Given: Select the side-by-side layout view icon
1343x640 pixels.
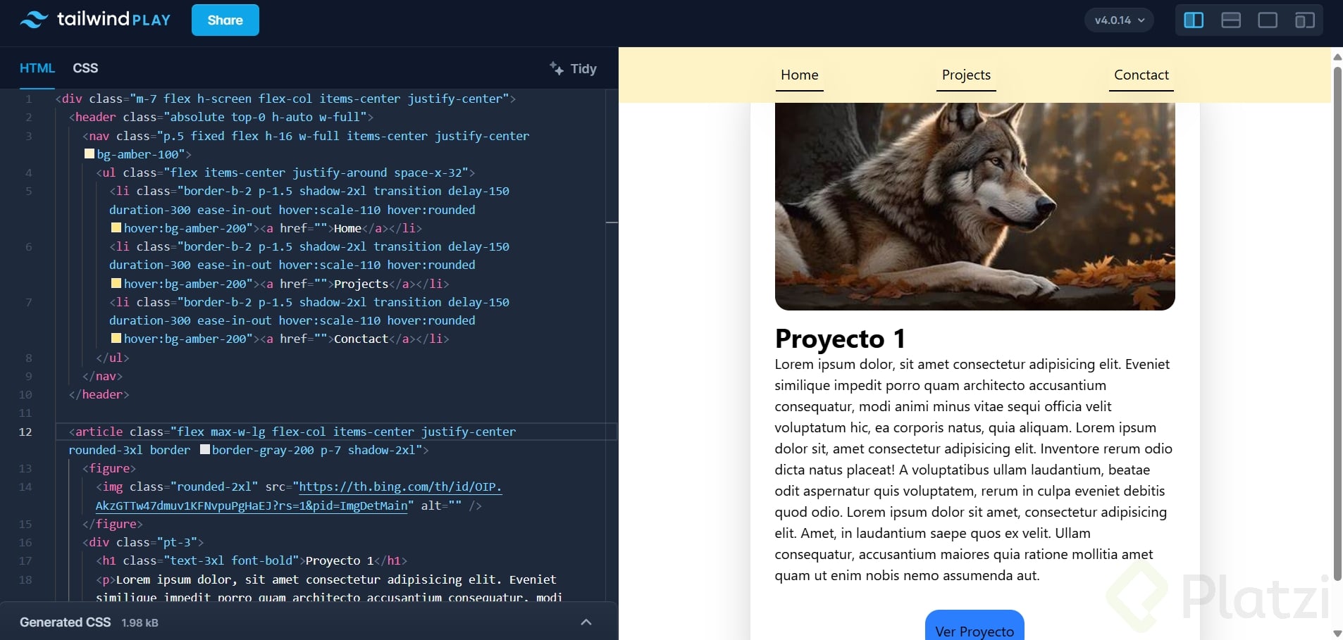Looking at the screenshot, I should click(x=1192, y=20).
